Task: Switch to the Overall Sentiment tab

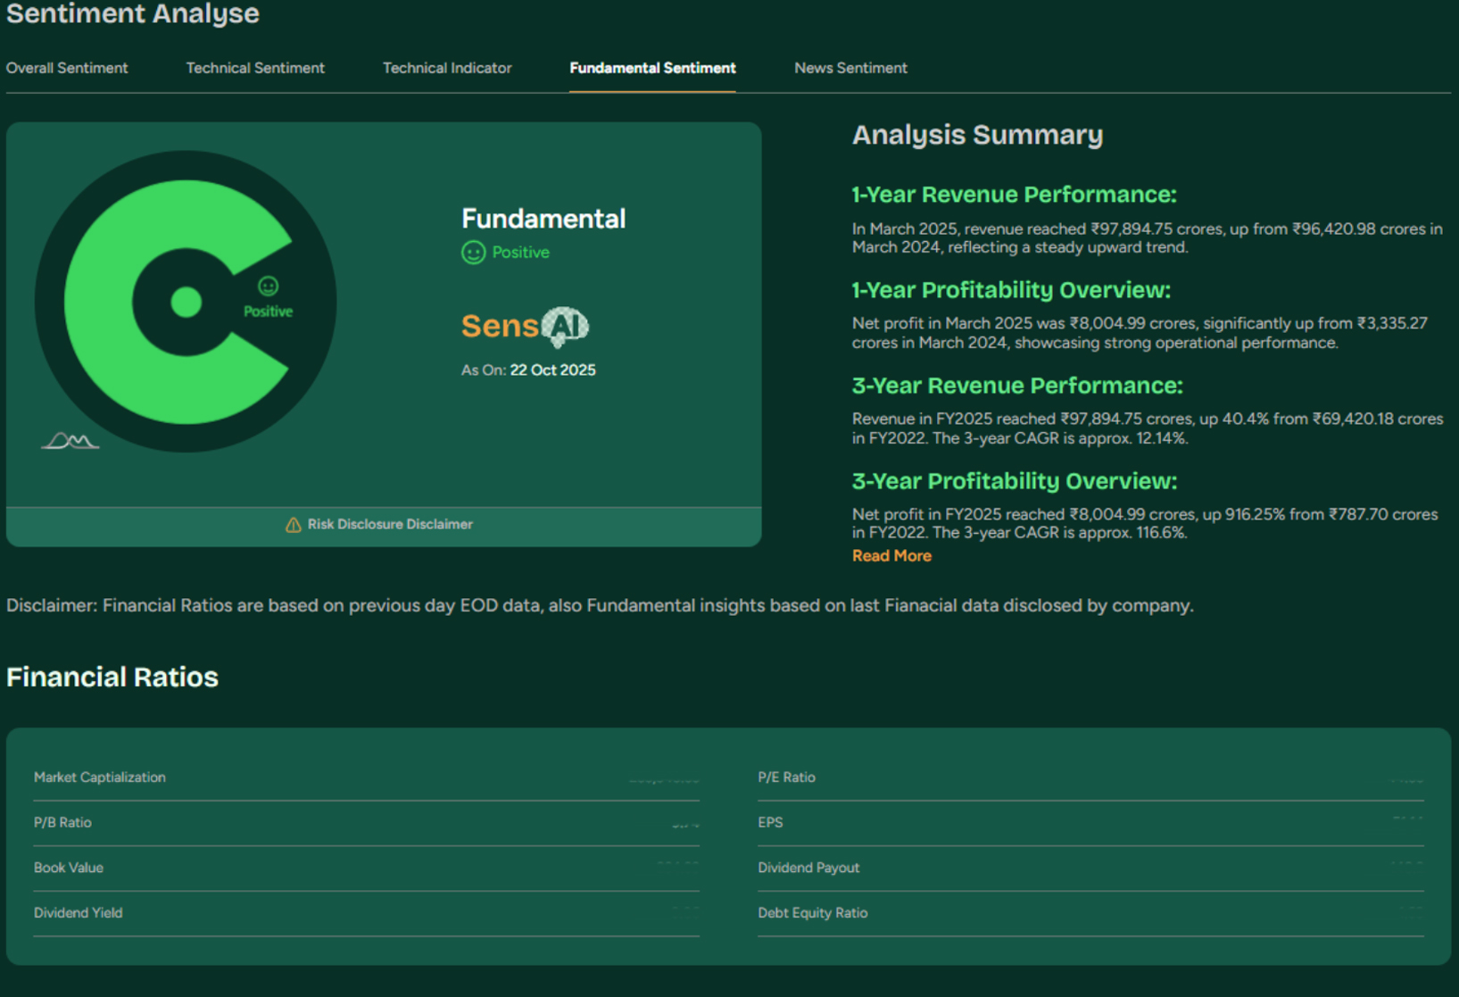Action: [67, 68]
